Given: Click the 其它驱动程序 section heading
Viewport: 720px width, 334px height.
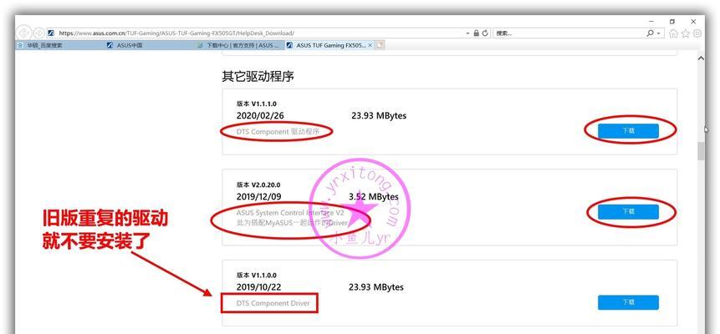Looking at the screenshot, I should coord(258,77).
